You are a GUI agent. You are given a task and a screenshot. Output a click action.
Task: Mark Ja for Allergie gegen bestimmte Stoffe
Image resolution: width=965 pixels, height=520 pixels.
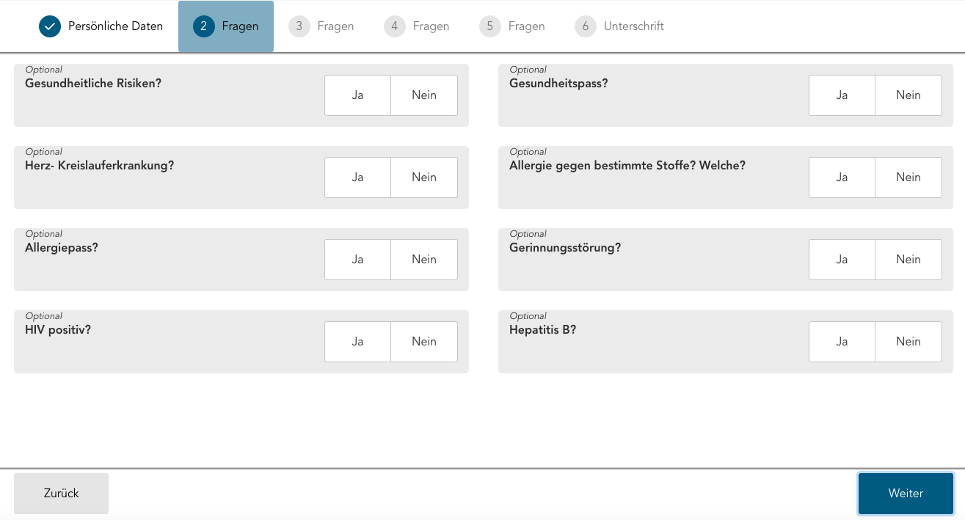click(x=842, y=177)
